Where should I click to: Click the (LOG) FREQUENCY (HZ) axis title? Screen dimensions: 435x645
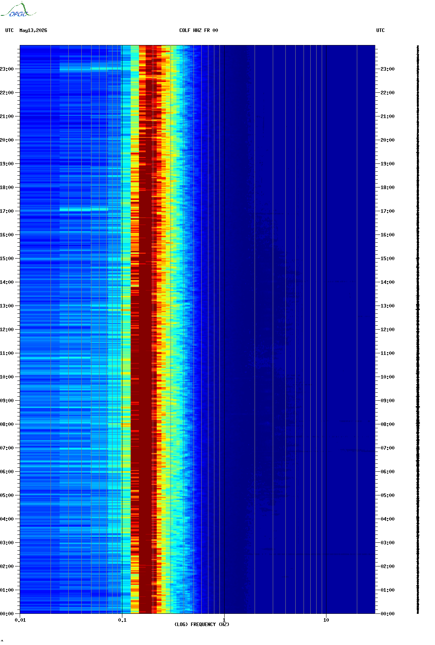click(x=202, y=624)
